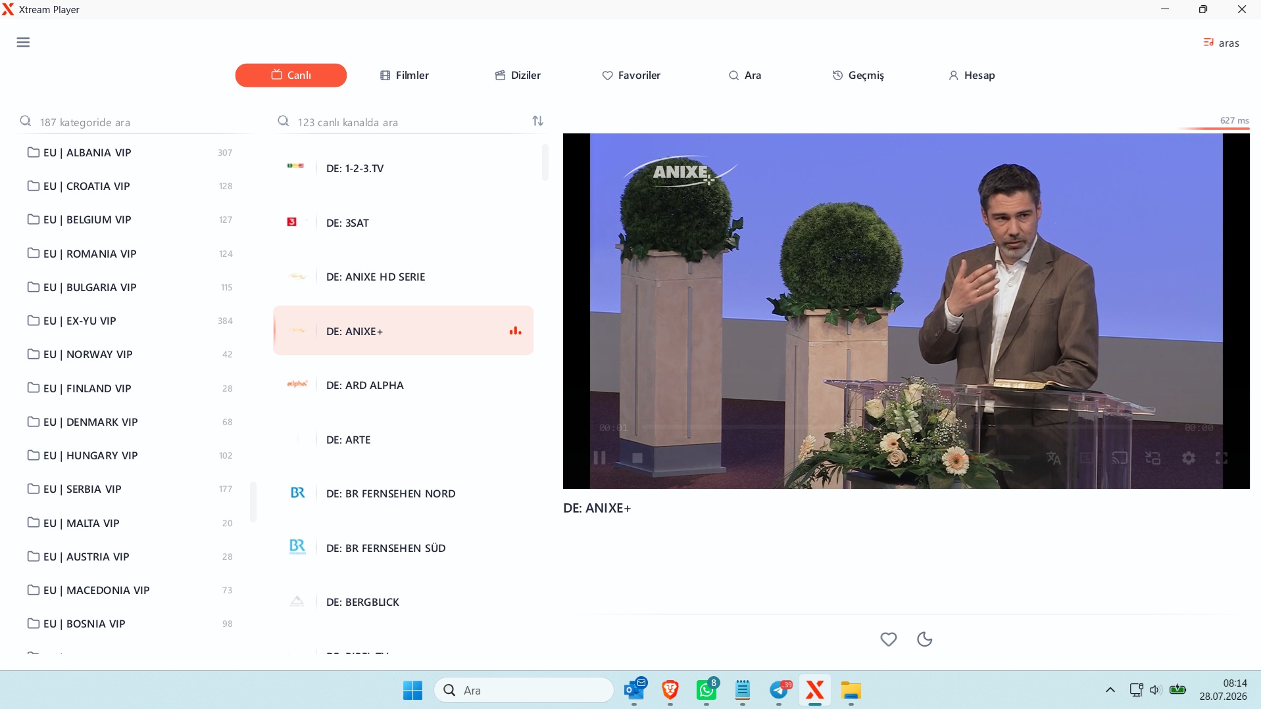Focus the live channel search field
This screenshot has height=709, width=1261.
[x=401, y=122]
